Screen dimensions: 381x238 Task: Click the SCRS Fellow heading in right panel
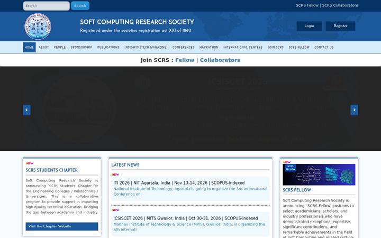(297, 190)
